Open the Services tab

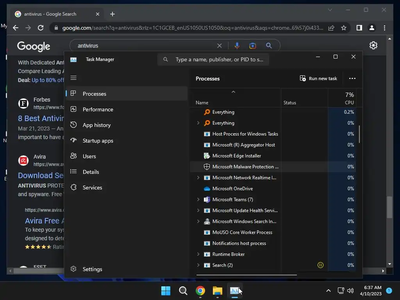(127, 187)
